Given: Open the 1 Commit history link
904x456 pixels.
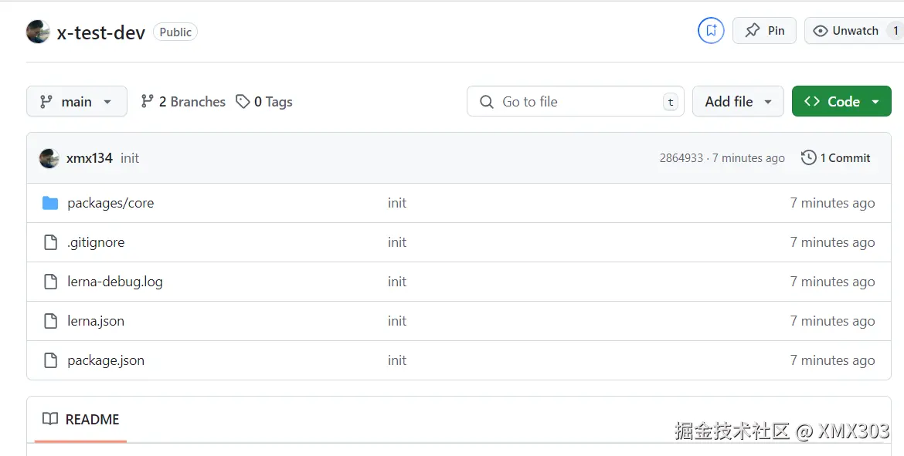Looking at the screenshot, I should click(x=837, y=158).
